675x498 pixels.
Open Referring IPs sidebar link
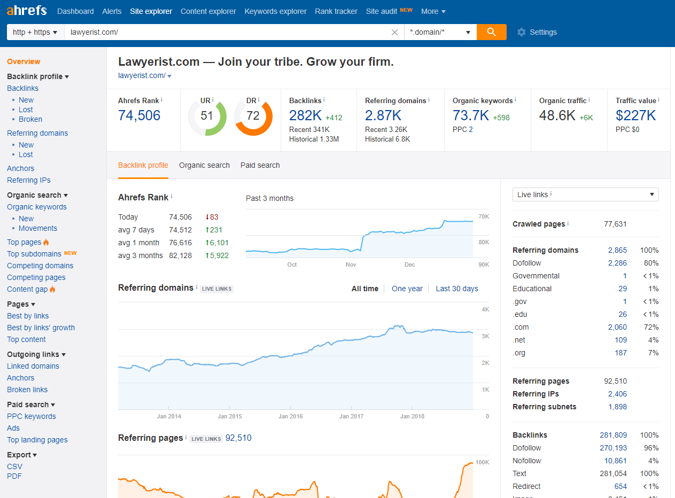[29, 180]
